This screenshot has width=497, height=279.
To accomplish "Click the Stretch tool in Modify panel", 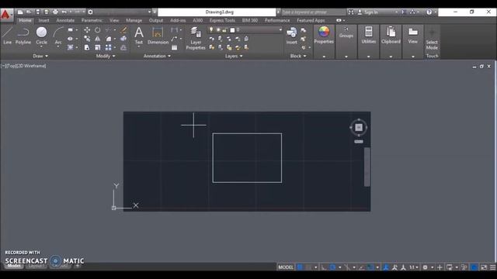I will 87,47.
